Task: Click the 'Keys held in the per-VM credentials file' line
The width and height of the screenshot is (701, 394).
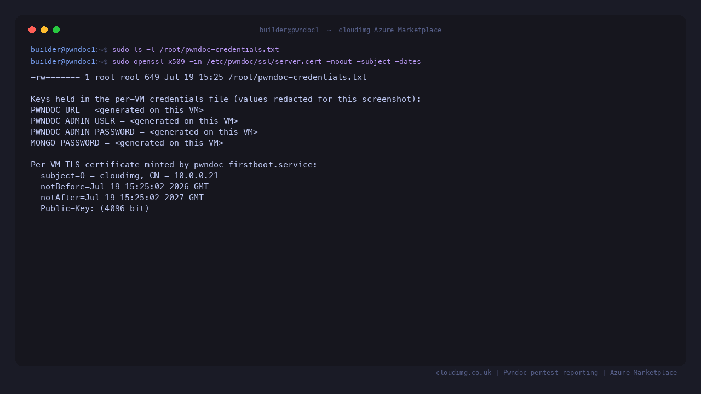Action: coord(226,99)
